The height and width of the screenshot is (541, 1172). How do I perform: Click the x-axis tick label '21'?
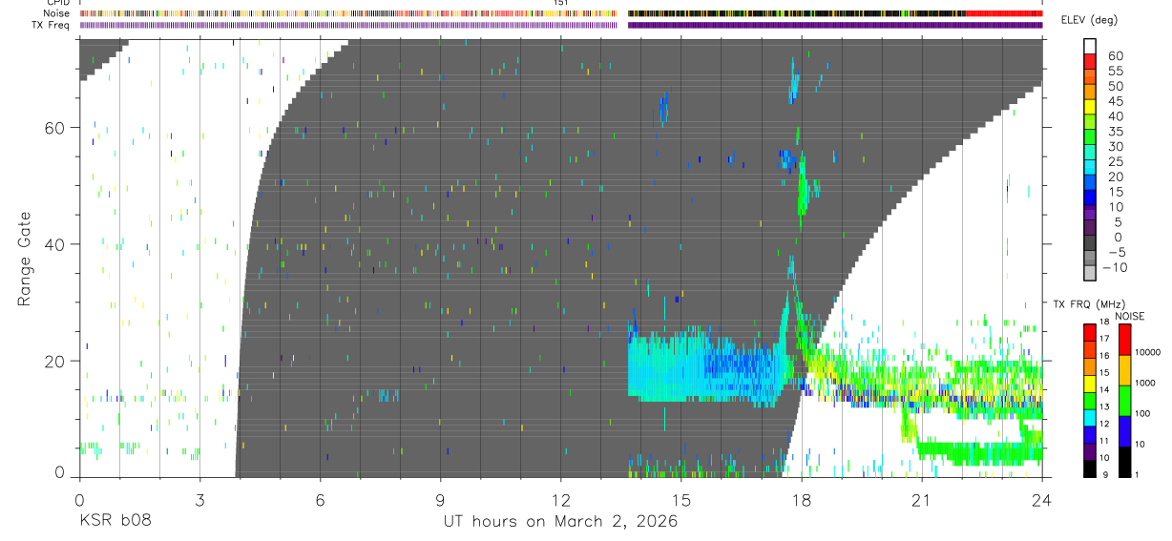(x=922, y=499)
